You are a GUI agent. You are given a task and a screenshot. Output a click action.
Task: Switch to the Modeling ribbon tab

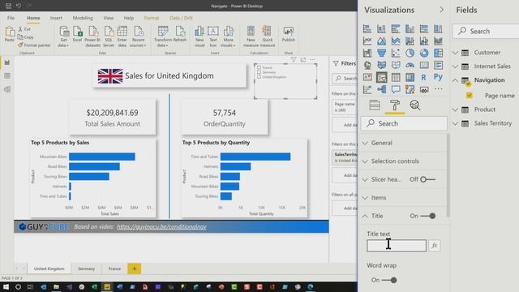point(83,18)
